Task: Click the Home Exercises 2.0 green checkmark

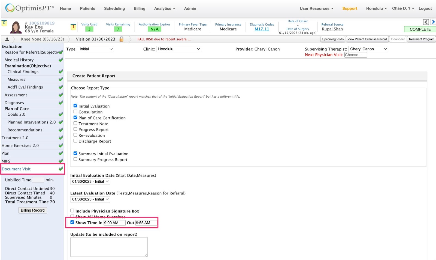Action: [61, 146]
